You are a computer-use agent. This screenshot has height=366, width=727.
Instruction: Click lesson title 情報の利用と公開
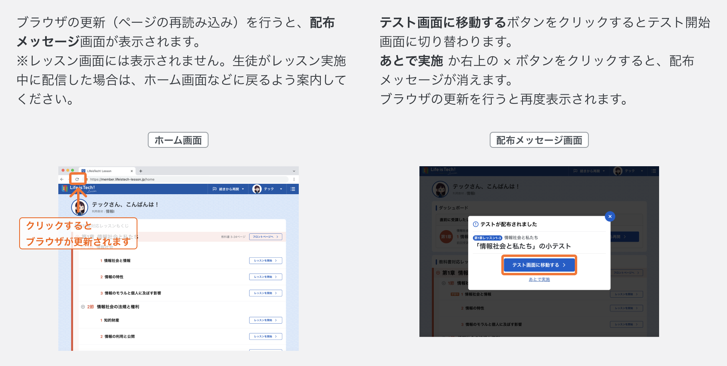pyautogui.click(x=119, y=336)
